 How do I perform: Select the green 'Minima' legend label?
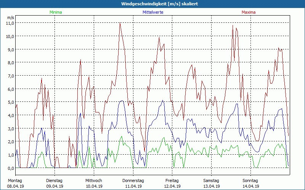point(55,12)
